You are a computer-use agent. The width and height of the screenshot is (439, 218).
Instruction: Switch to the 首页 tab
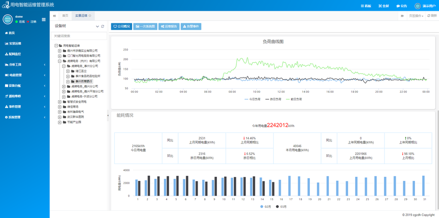(65, 16)
